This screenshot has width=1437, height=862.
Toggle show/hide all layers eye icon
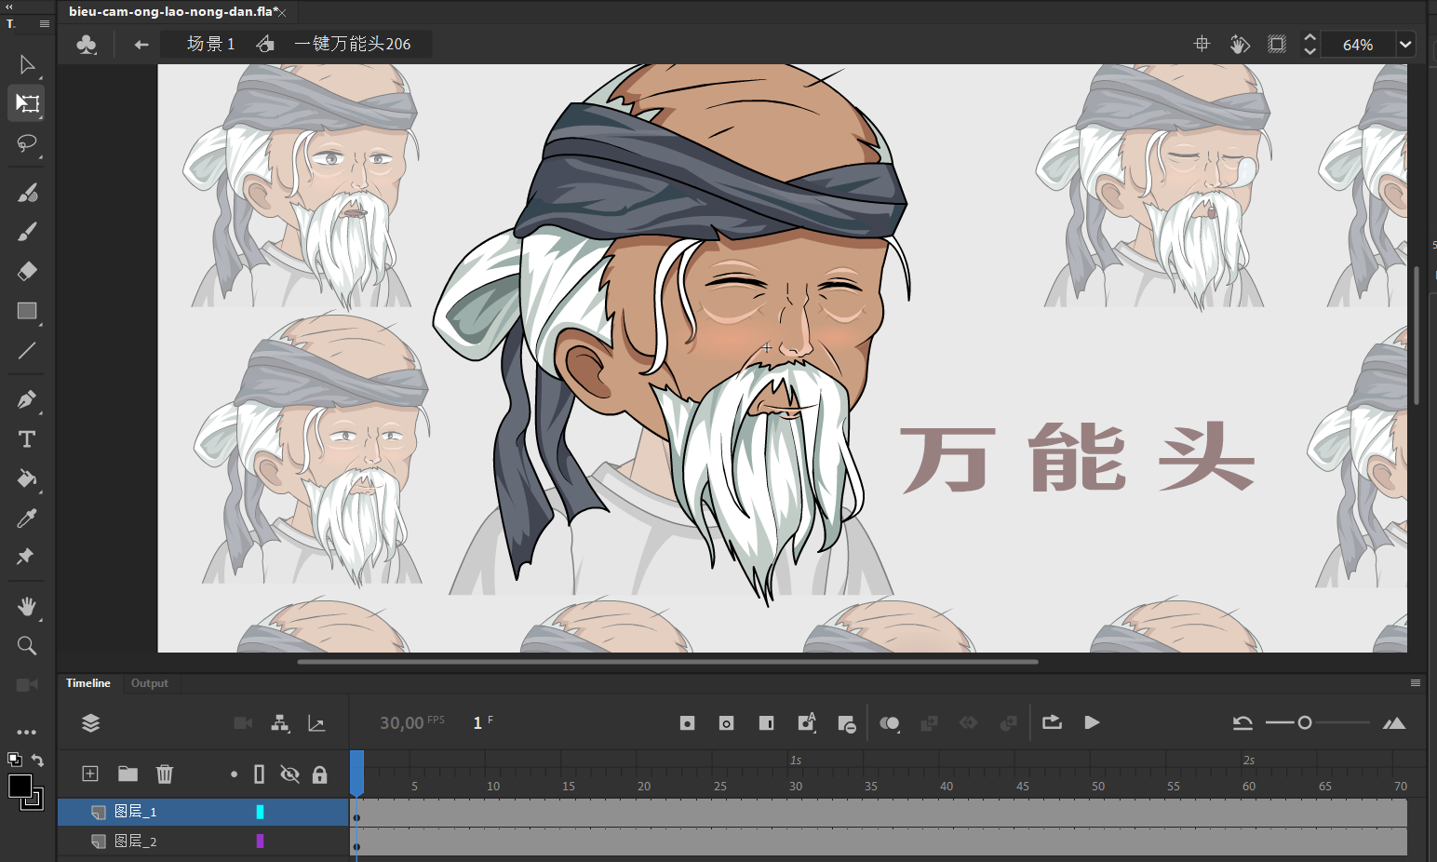[x=289, y=774]
